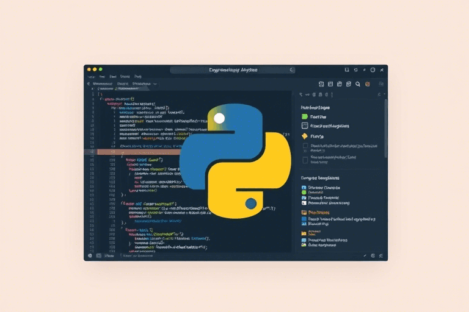Viewport: 469px width, 312px height.
Task: Click the back arrow icon starting the breadcrumb row
Action: (x=89, y=84)
